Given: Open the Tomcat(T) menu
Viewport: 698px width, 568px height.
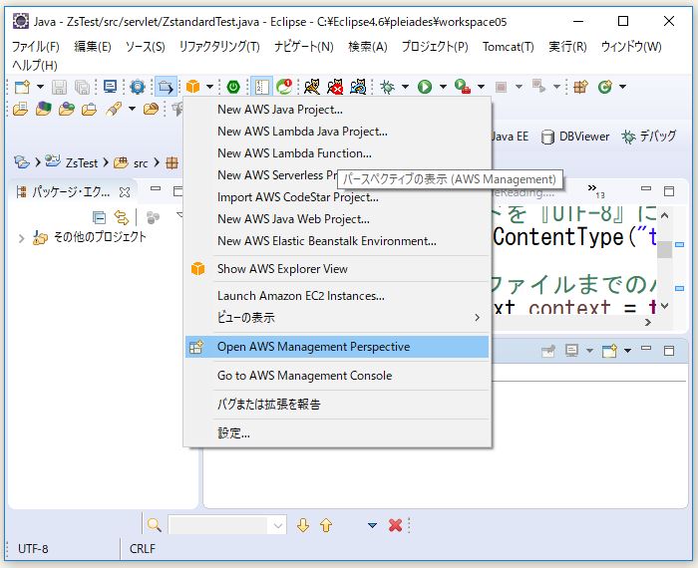Looking at the screenshot, I should (x=508, y=46).
